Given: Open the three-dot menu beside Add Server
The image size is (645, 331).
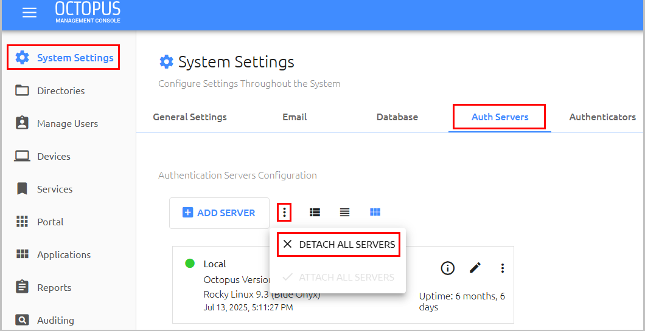Looking at the screenshot, I should click(284, 213).
